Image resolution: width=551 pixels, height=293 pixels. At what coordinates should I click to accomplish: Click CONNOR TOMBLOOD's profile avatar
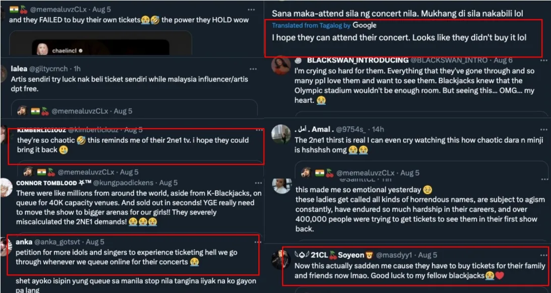pyautogui.click(x=7, y=187)
